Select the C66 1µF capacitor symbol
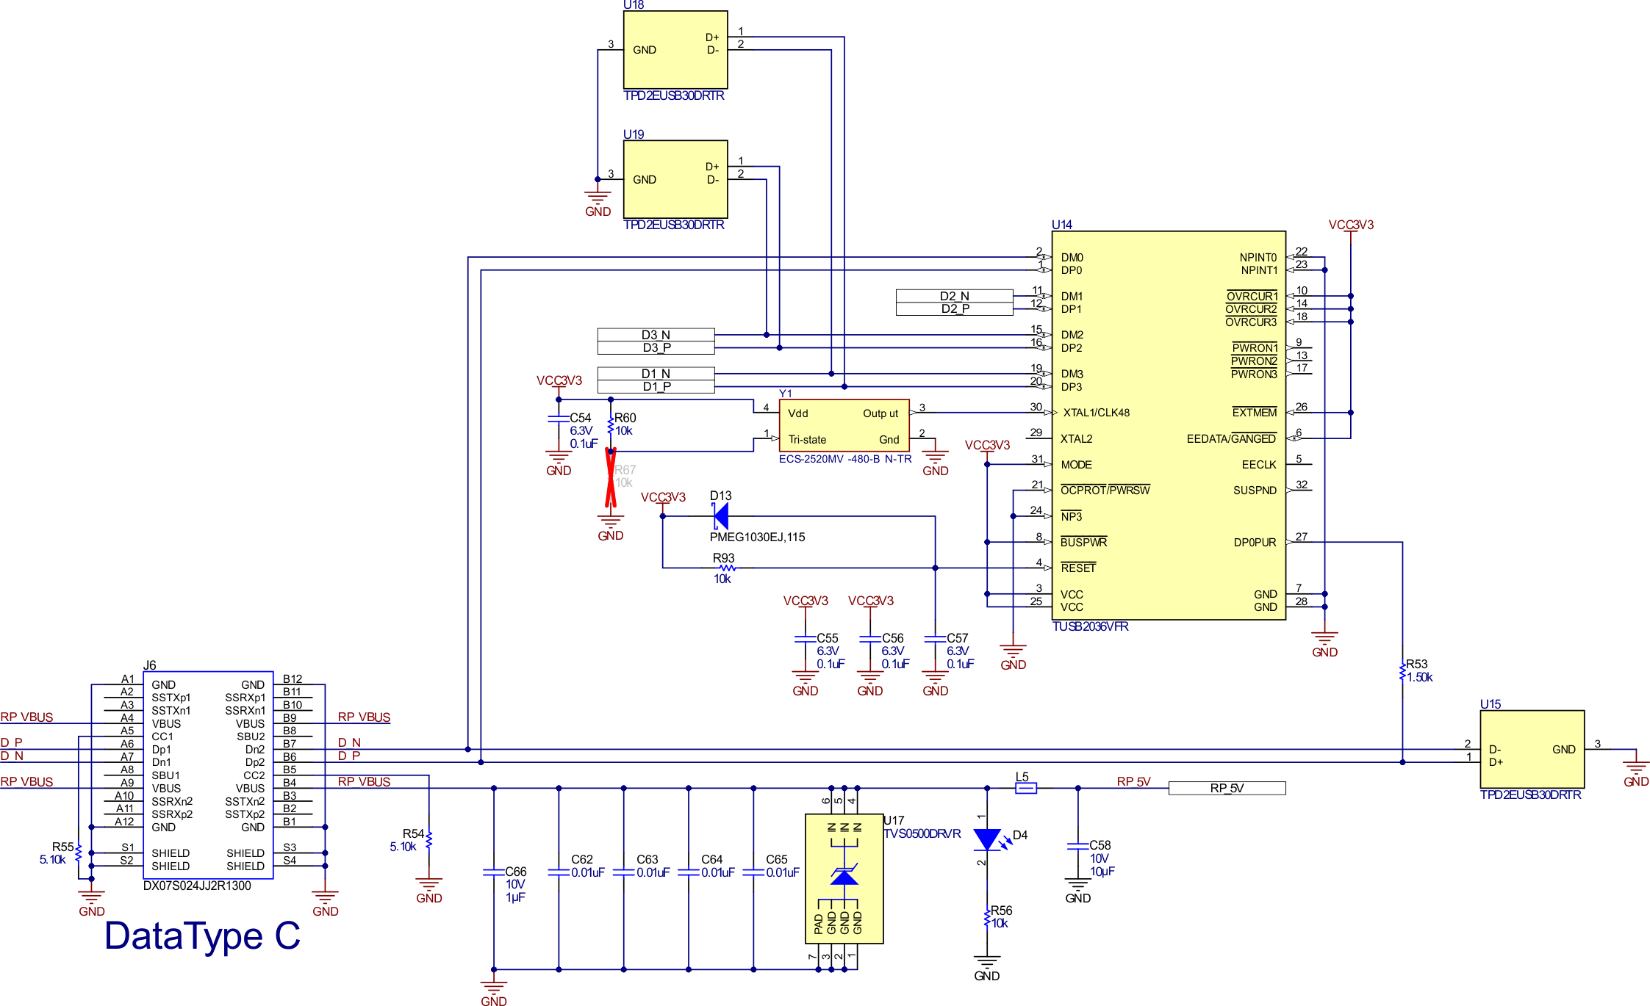The image size is (1650, 1006). (494, 872)
